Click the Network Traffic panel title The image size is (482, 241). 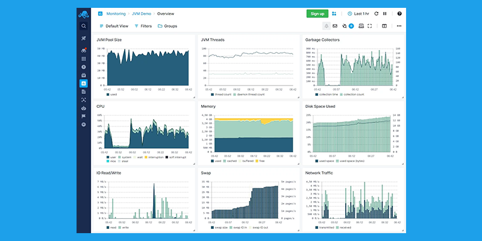[319, 173]
